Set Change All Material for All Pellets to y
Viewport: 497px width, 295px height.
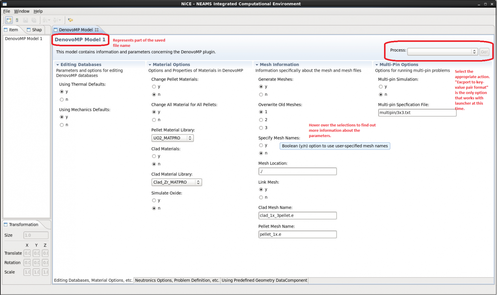pyautogui.click(x=154, y=112)
